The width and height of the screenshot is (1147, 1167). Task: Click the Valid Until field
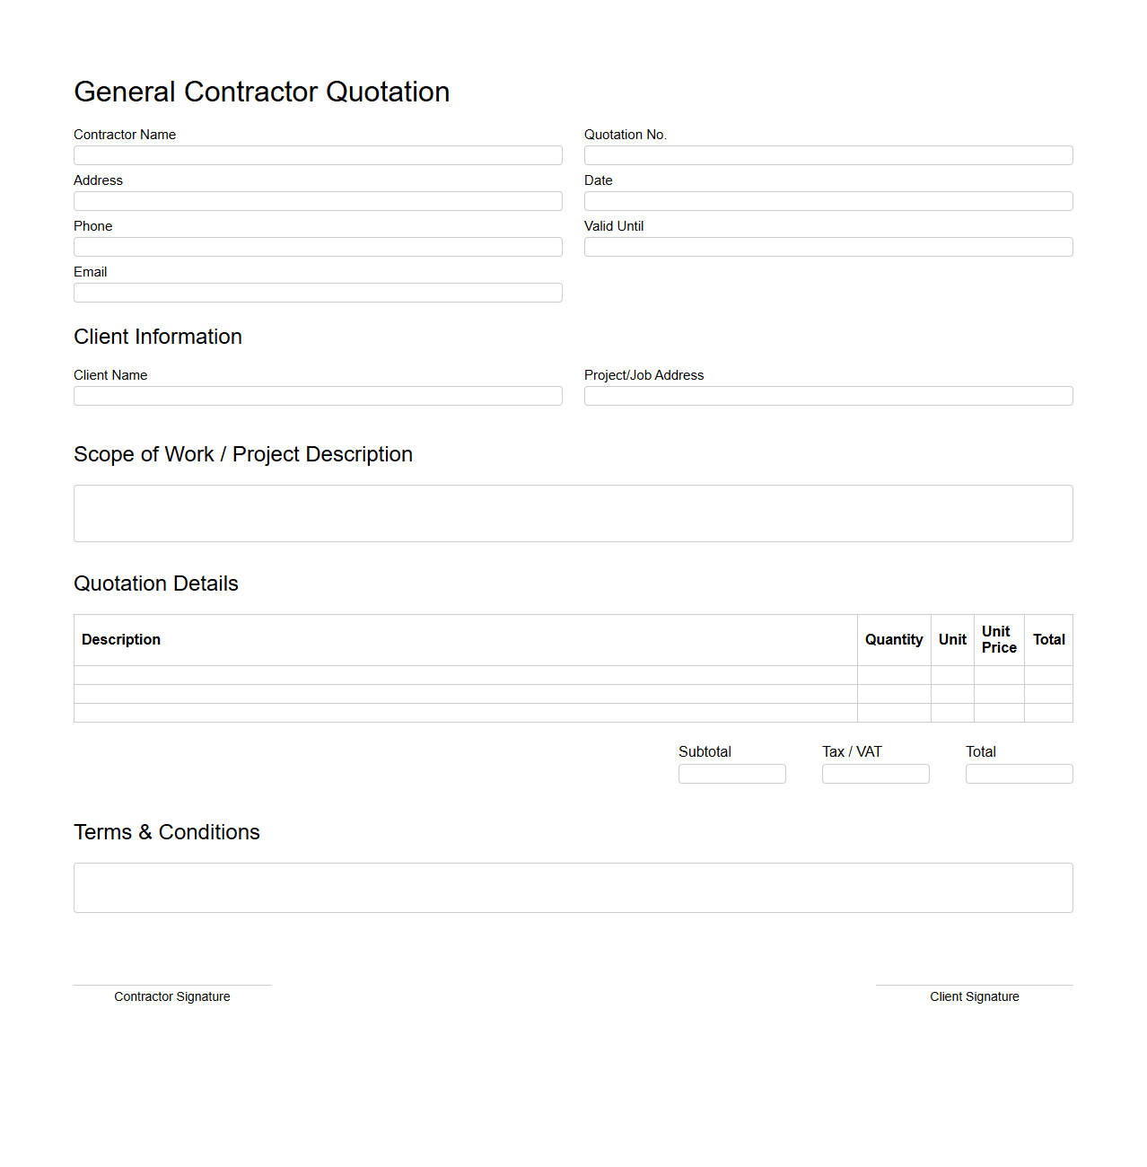pos(828,246)
